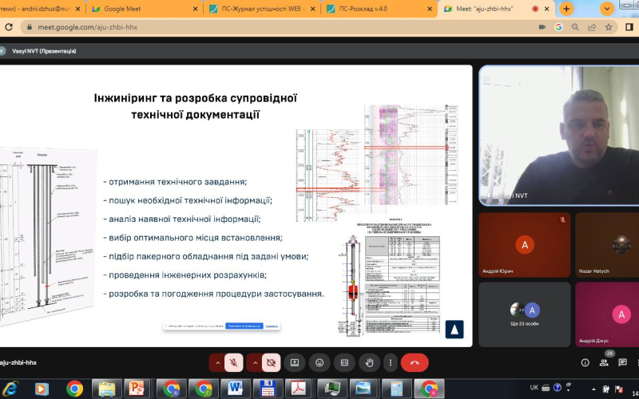Open the meeting details info icon
The width and height of the screenshot is (639, 399).
click(x=585, y=362)
